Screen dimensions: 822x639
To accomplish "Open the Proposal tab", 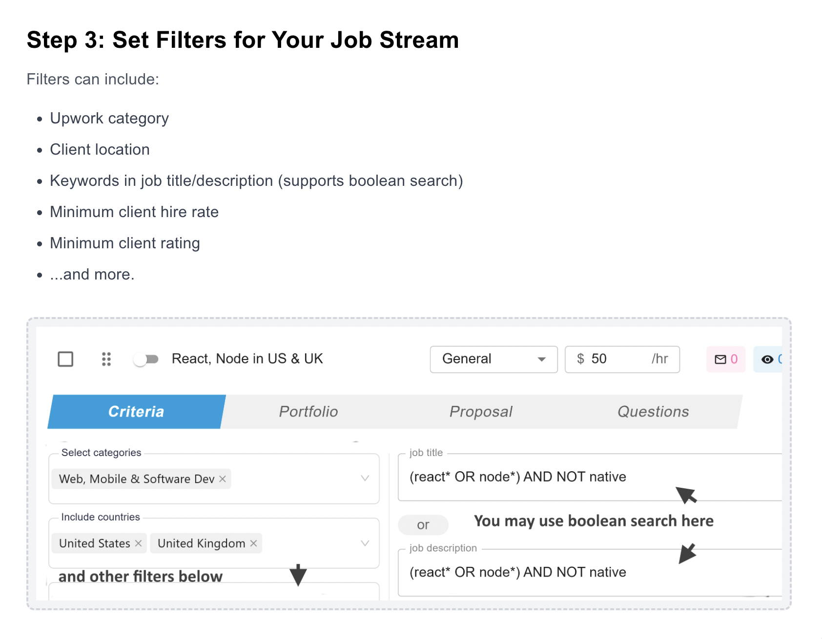I will [x=480, y=411].
